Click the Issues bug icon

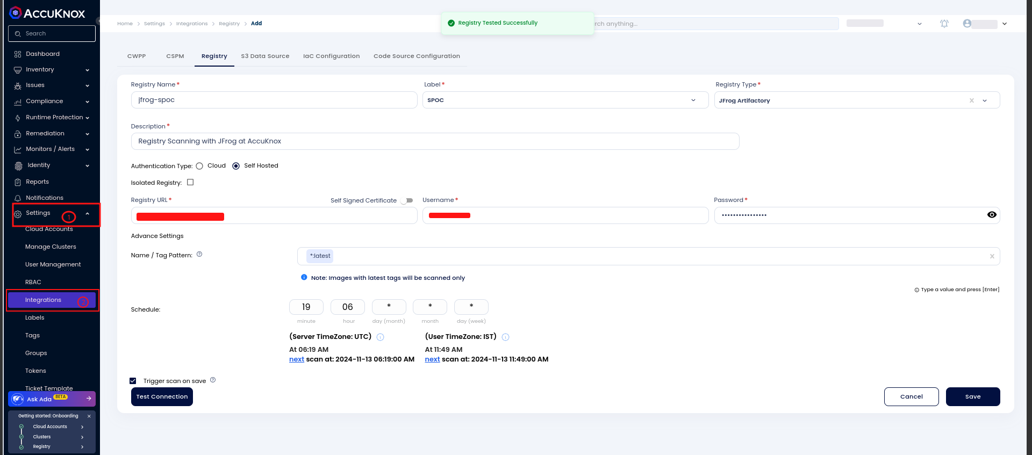(x=18, y=85)
